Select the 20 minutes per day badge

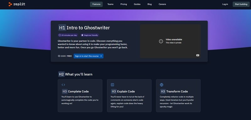point(68,35)
